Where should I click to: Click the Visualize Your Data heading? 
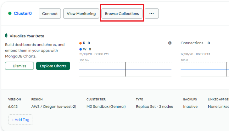pos(27,36)
